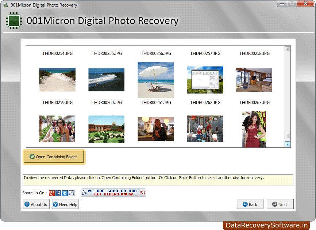Click the THDR00263.JPG file name
The height and width of the screenshot is (230, 316).
coord(254,103)
